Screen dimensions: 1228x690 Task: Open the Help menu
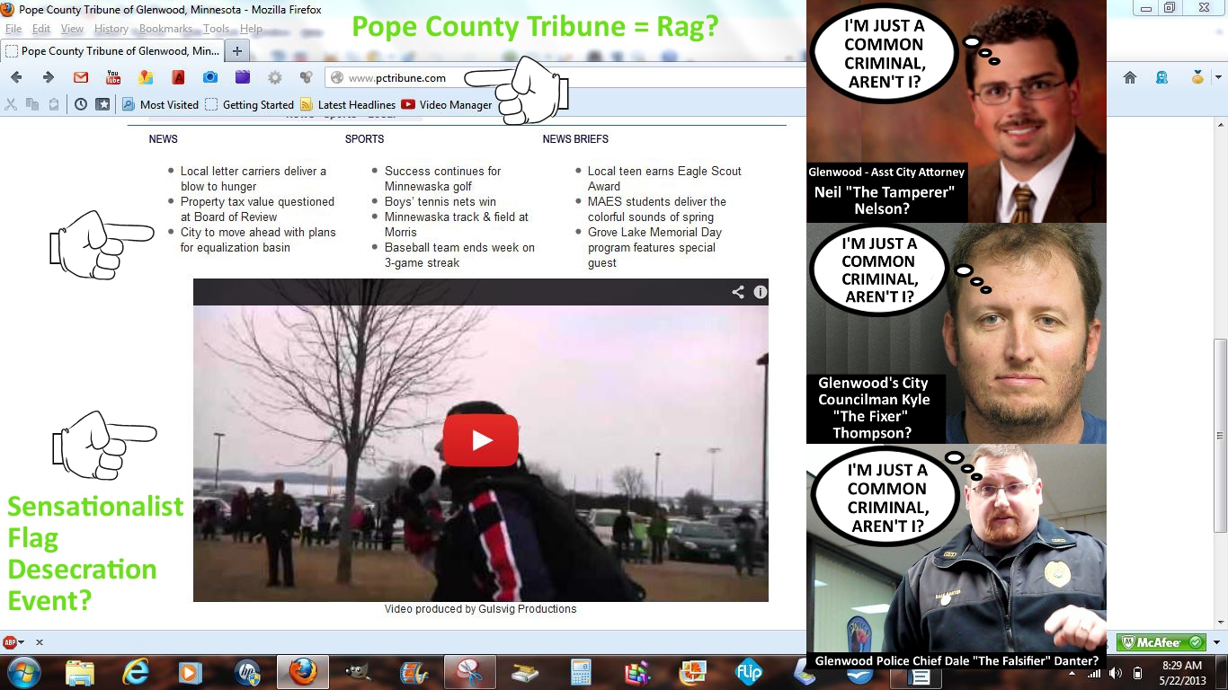[251, 29]
